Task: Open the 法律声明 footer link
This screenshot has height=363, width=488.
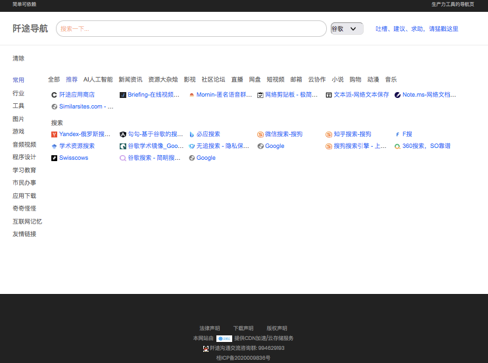Action: (x=209, y=328)
